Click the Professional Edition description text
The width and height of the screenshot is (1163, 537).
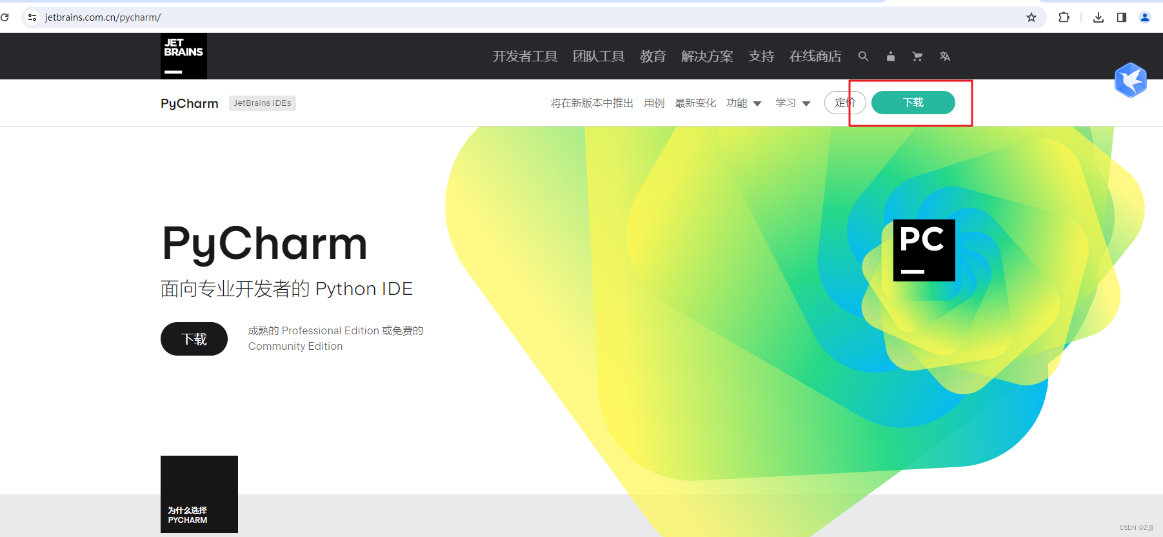point(335,338)
